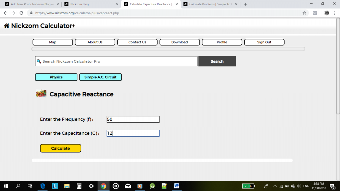340x191 pixels.
Task: Go to the Simple A.C. Circuit breadcrumb
Action: tap(100, 77)
